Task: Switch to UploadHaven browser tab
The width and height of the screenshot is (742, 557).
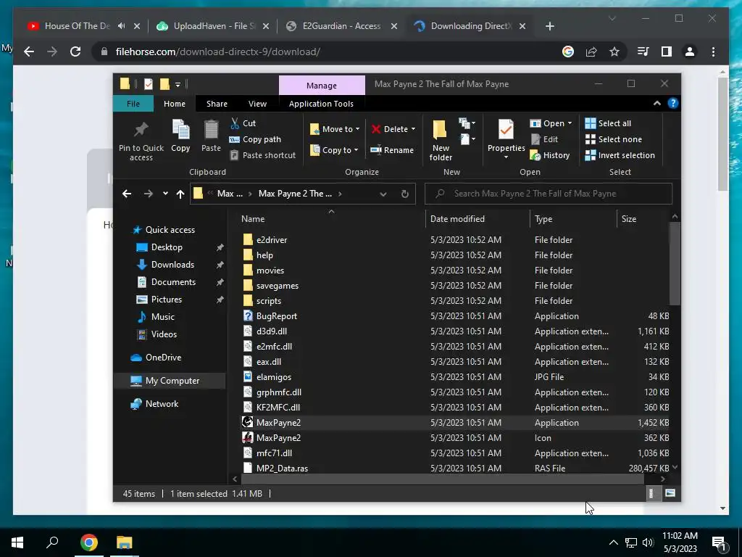Action: [x=213, y=26]
